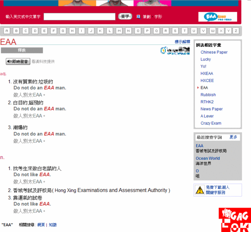Open the 筆劃 stroke lookup link
The height and width of the screenshot is (232, 251).
[x=147, y=16]
